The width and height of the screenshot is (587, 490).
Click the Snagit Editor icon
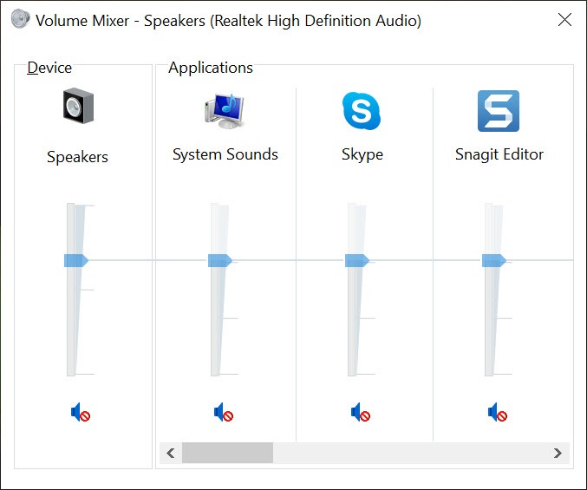[x=499, y=111]
